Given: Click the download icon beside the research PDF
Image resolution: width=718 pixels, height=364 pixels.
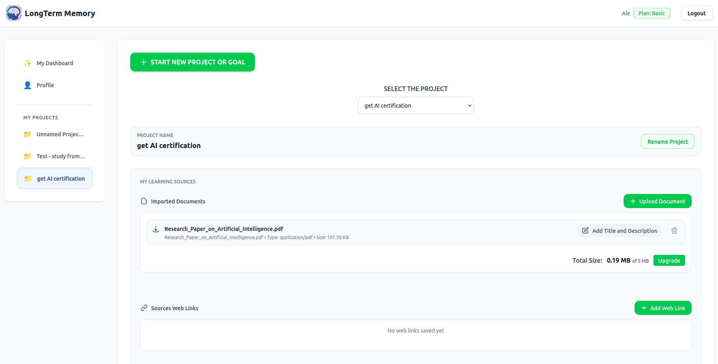Looking at the screenshot, I should pos(156,229).
